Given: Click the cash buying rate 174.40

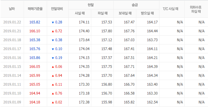Looking at the screenshot, I should (84, 31).
